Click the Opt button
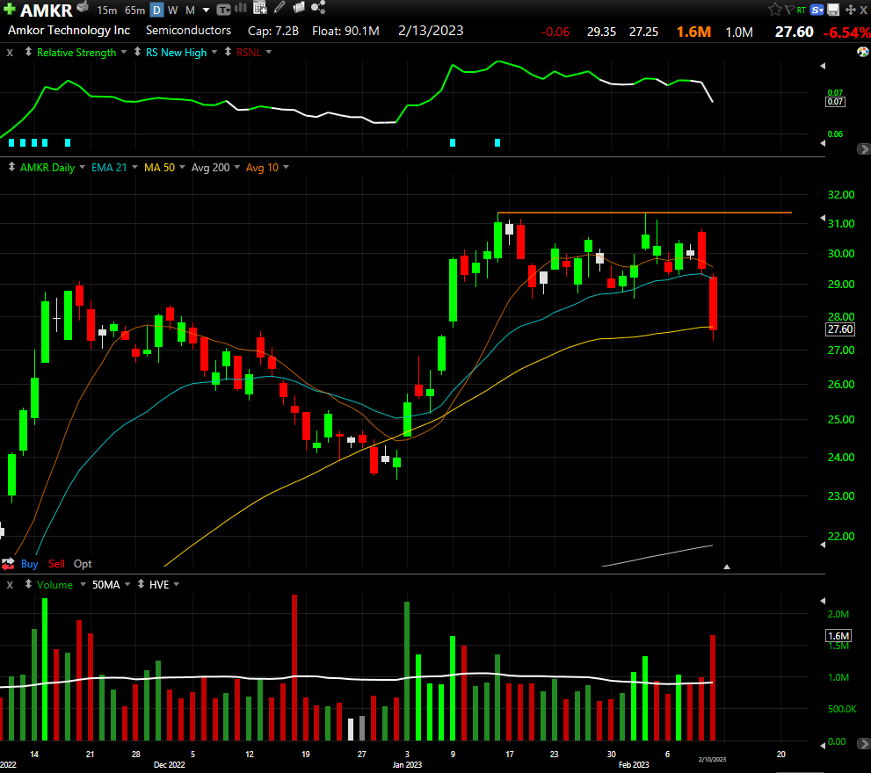The image size is (871, 773). 83,564
